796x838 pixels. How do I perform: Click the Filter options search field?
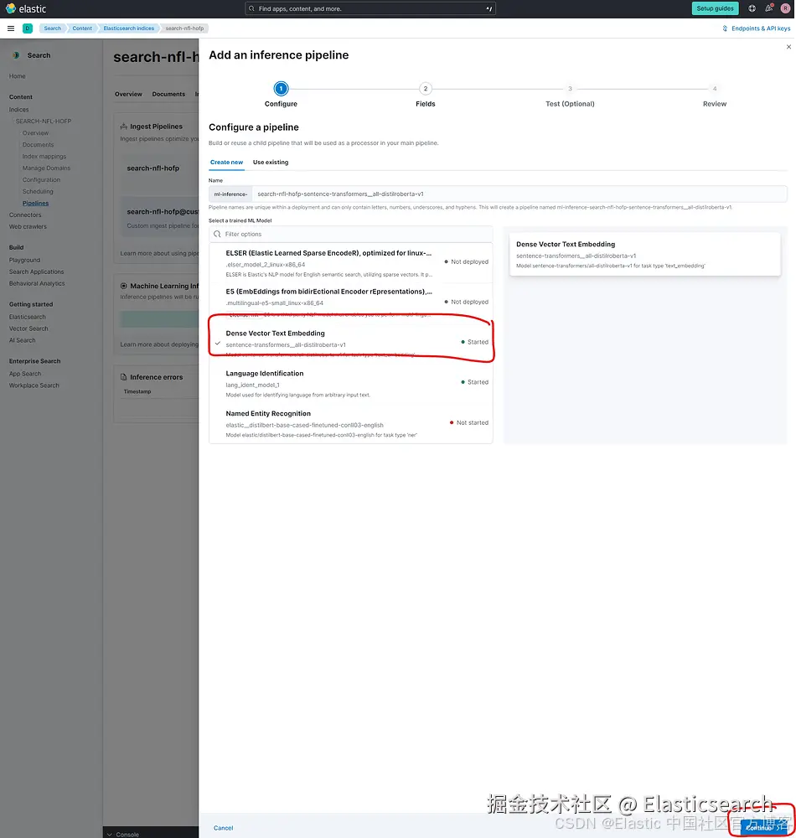pos(350,234)
